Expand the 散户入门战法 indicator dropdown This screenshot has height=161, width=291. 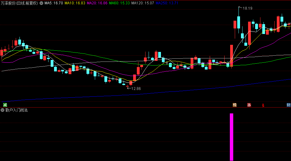tap(2, 110)
